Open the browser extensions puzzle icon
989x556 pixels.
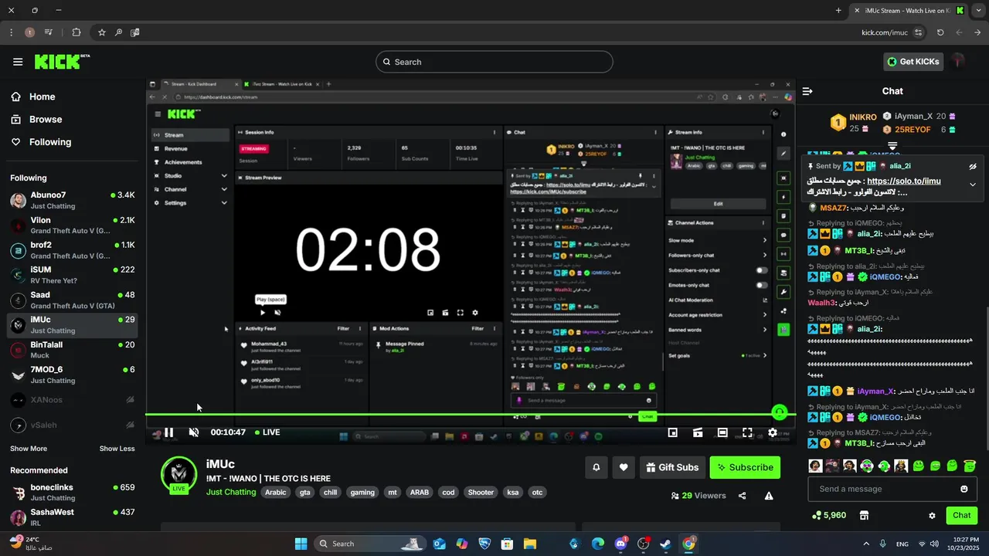coord(76,32)
